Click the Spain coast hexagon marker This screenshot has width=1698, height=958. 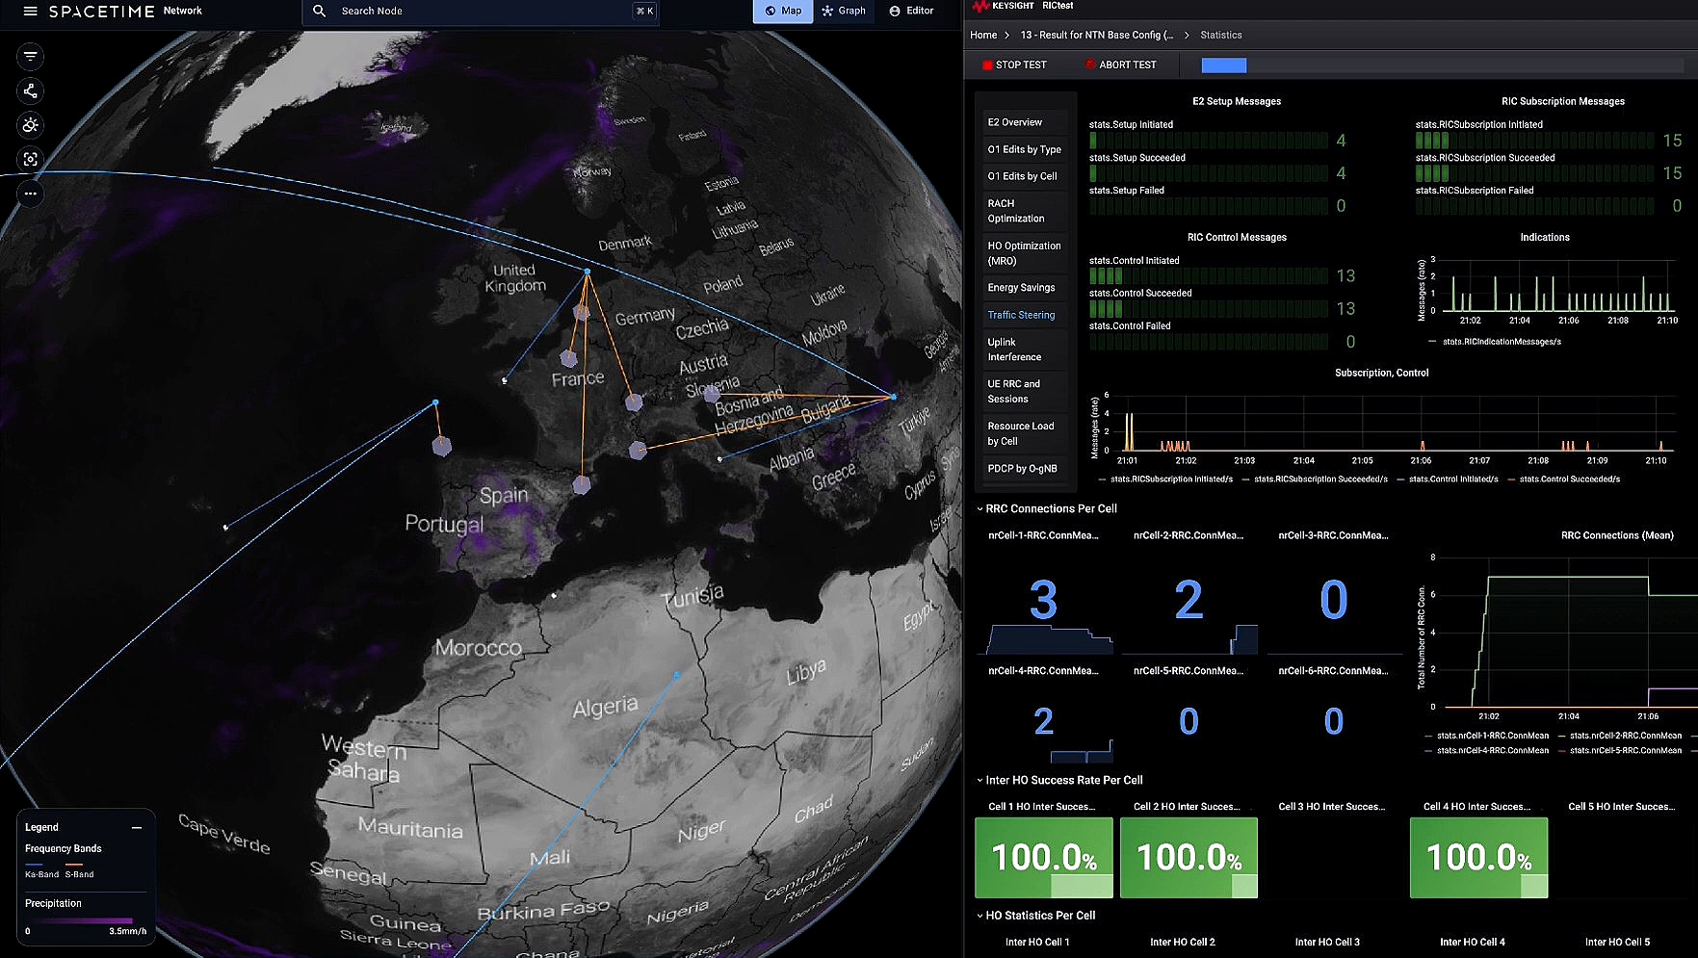click(582, 484)
